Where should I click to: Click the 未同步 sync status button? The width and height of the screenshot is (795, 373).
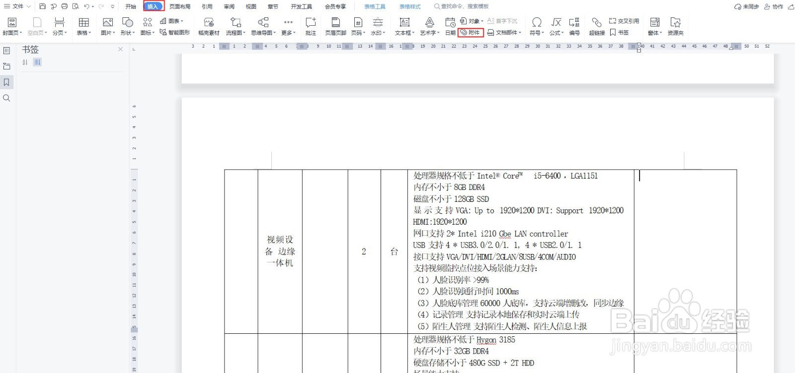(746, 6)
